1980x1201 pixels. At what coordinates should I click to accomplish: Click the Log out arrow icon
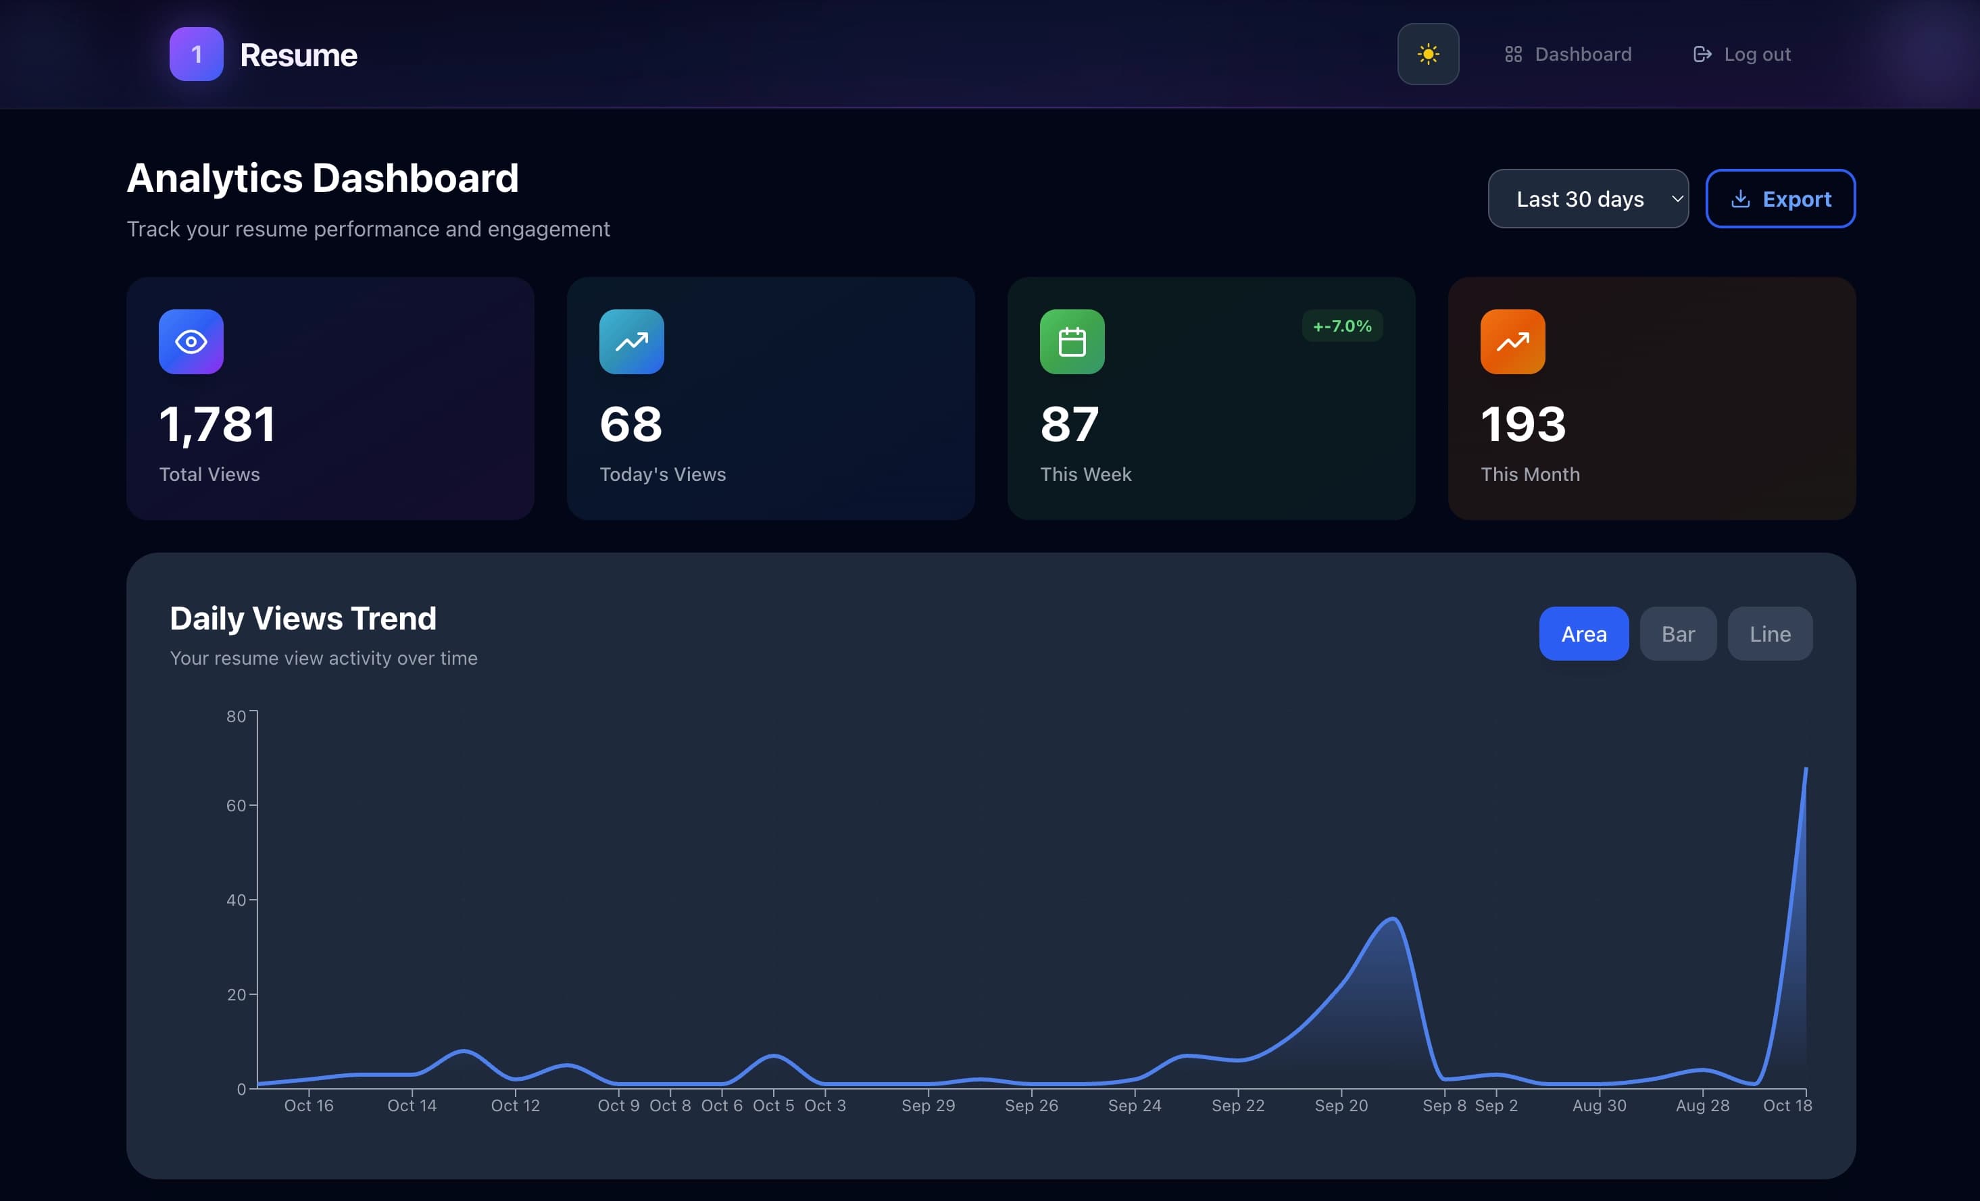tap(1701, 54)
